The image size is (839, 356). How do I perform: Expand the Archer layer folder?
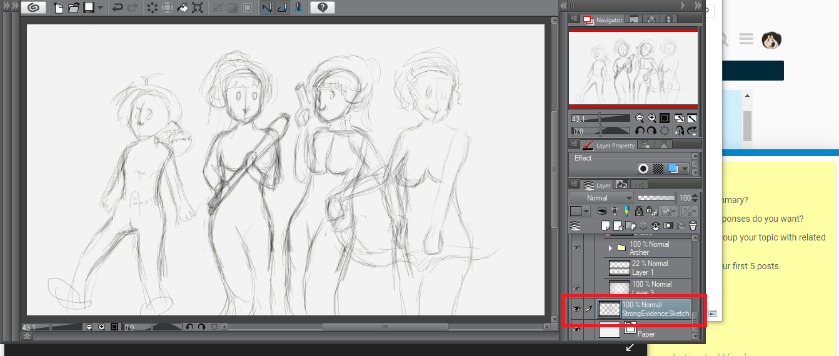coord(610,248)
